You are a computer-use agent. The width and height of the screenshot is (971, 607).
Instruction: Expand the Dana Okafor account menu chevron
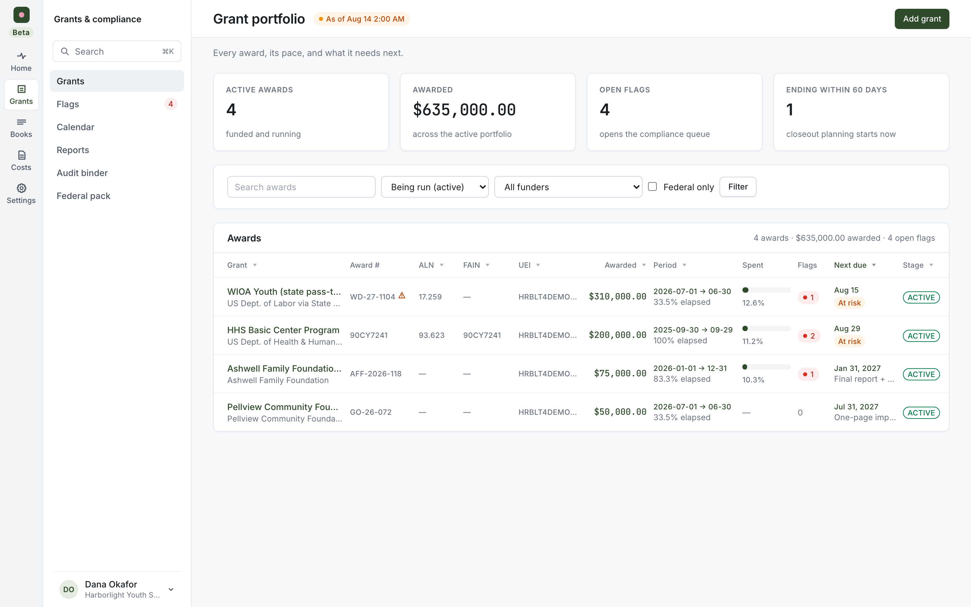171,589
